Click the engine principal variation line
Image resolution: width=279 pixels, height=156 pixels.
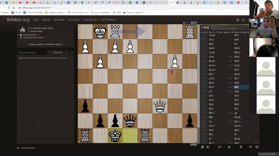[x=225, y=32]
